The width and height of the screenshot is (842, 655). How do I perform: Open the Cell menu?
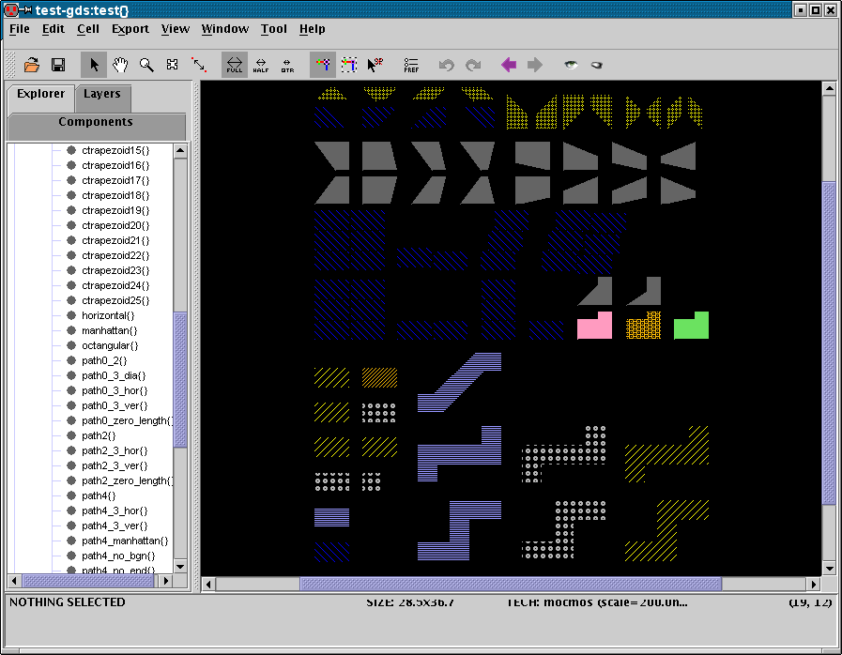pos(88,29)
